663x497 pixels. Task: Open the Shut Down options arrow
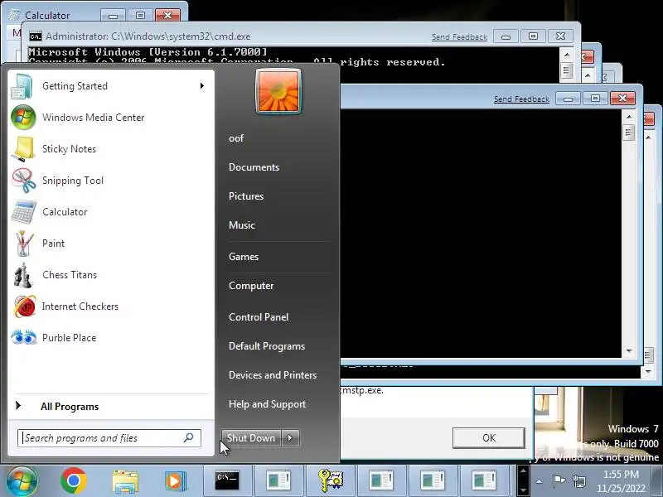(290, 438)
